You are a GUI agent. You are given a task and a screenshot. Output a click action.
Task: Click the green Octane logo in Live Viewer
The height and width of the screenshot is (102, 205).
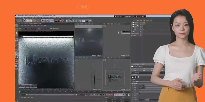pos(20,29)
